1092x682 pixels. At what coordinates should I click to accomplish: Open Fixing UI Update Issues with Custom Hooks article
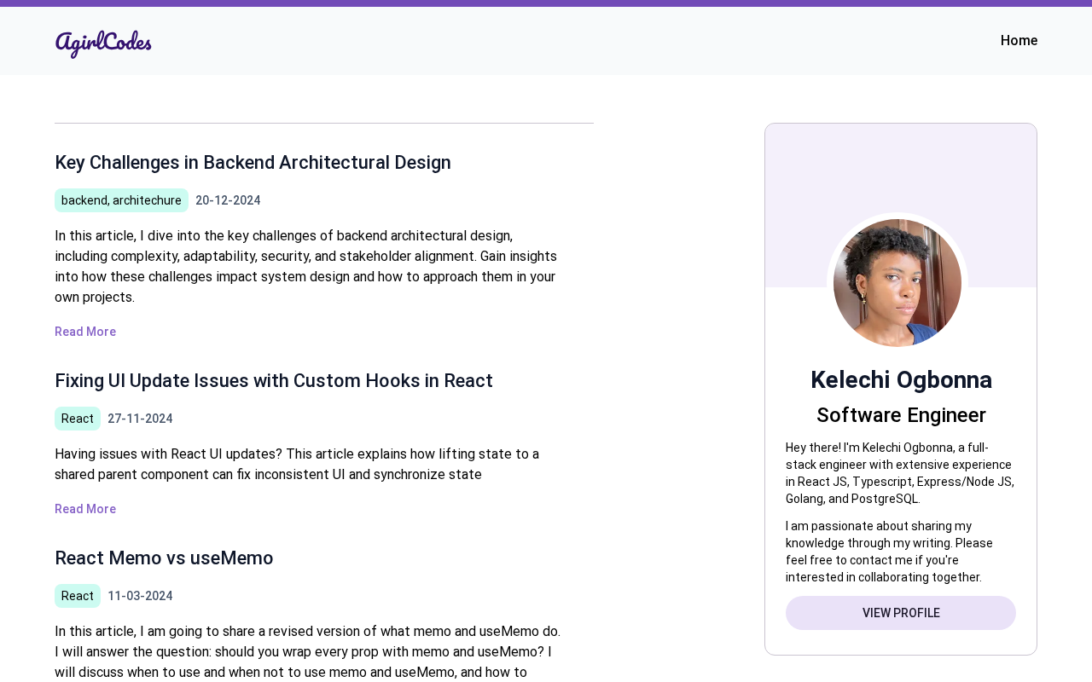pos(274,381)
